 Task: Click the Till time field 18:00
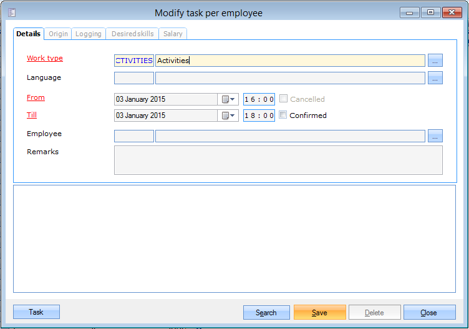coord(259,115)
